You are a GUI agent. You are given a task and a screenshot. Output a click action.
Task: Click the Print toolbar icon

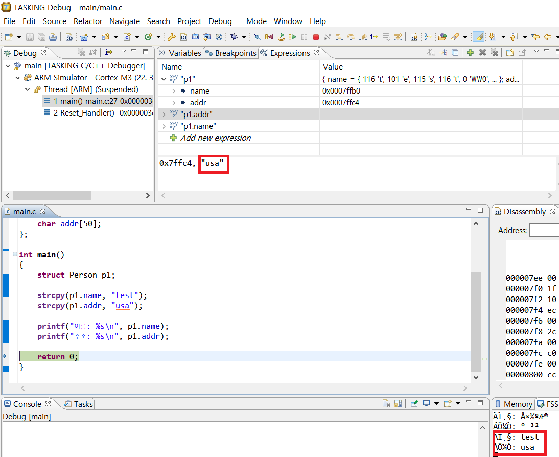53,37
